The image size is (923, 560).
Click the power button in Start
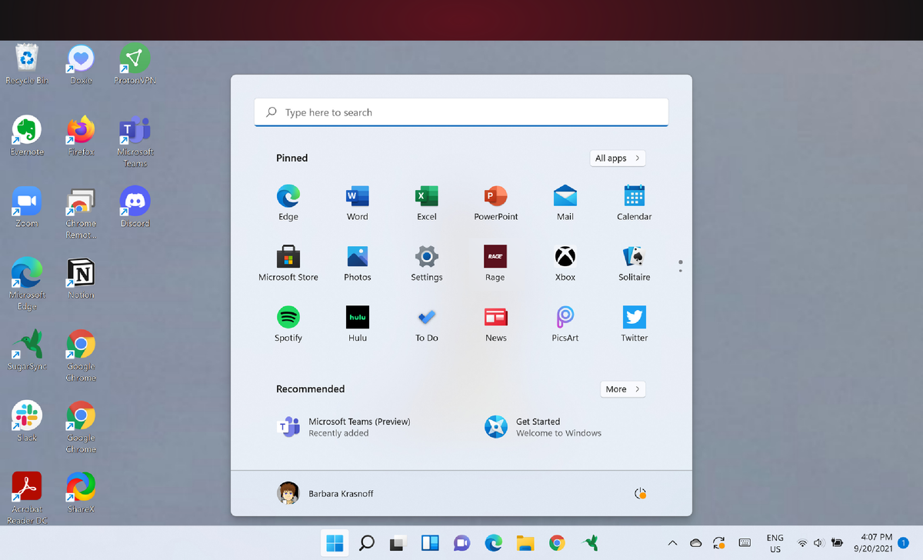pos(640,493)
